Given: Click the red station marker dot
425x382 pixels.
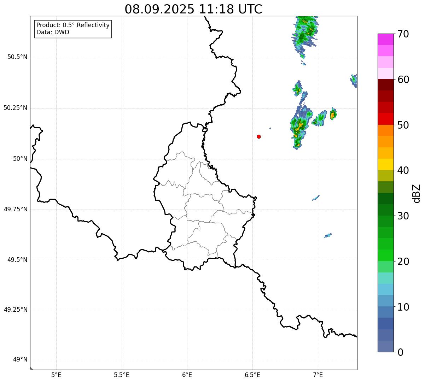Looking at the screenshot, I should coord(259,136).
